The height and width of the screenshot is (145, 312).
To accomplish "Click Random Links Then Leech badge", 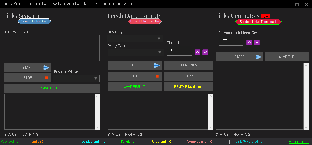I will coord(258,22).
